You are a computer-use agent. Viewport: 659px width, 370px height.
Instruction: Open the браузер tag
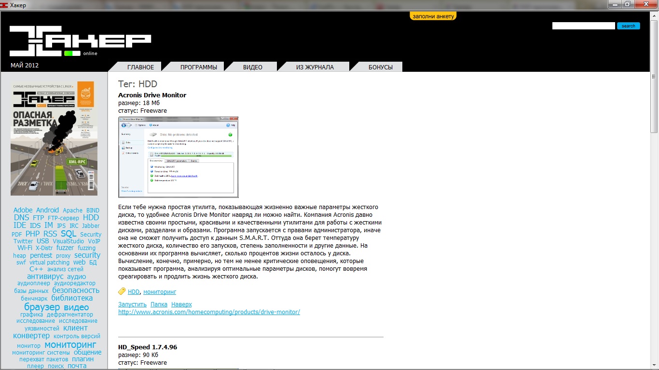pos(42,307)
